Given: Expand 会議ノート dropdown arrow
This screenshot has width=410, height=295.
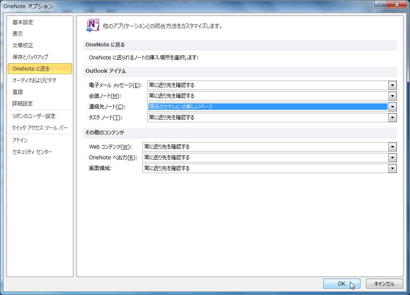Looking at the screenshot, I should click(x=392, y=96).
